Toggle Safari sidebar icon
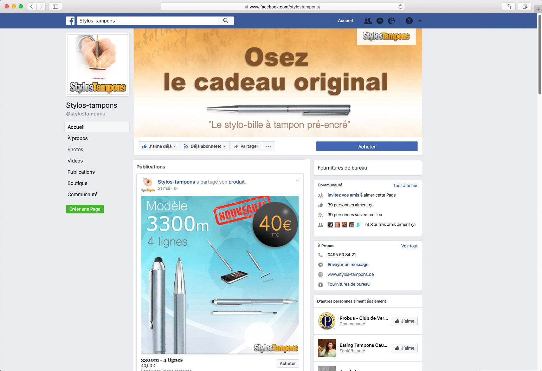Viewport: 542px width, 371px height. click(55, 7)
